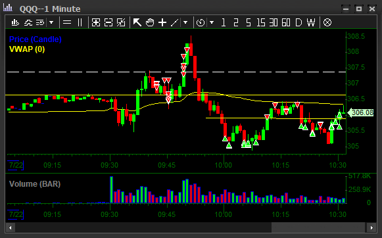382x238 pixels.
Task: Select the vertical lines tool
Action: (x=80, y=22)
